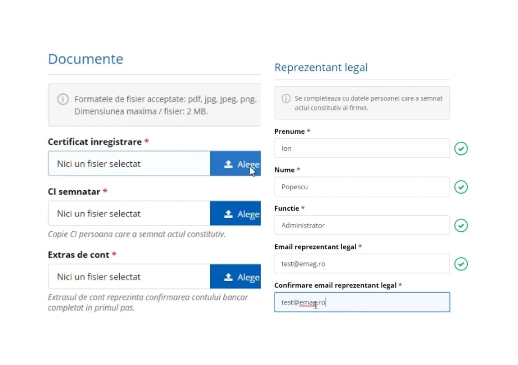Click the Email reprezentant legal label
Screen dimensions: 518x365
(x=315, y=247)
